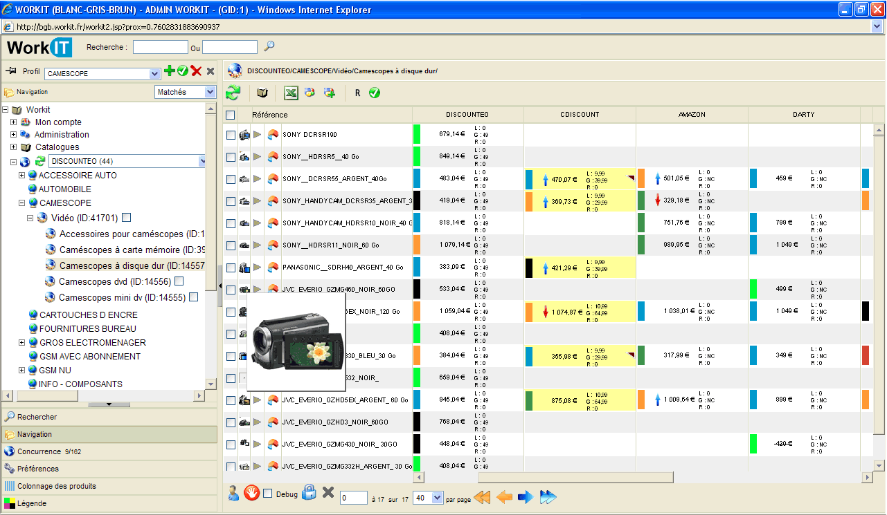Open the catalogue book icon in toolbar
The width and height of the screenshot is (887, 515).
(262, 93)
